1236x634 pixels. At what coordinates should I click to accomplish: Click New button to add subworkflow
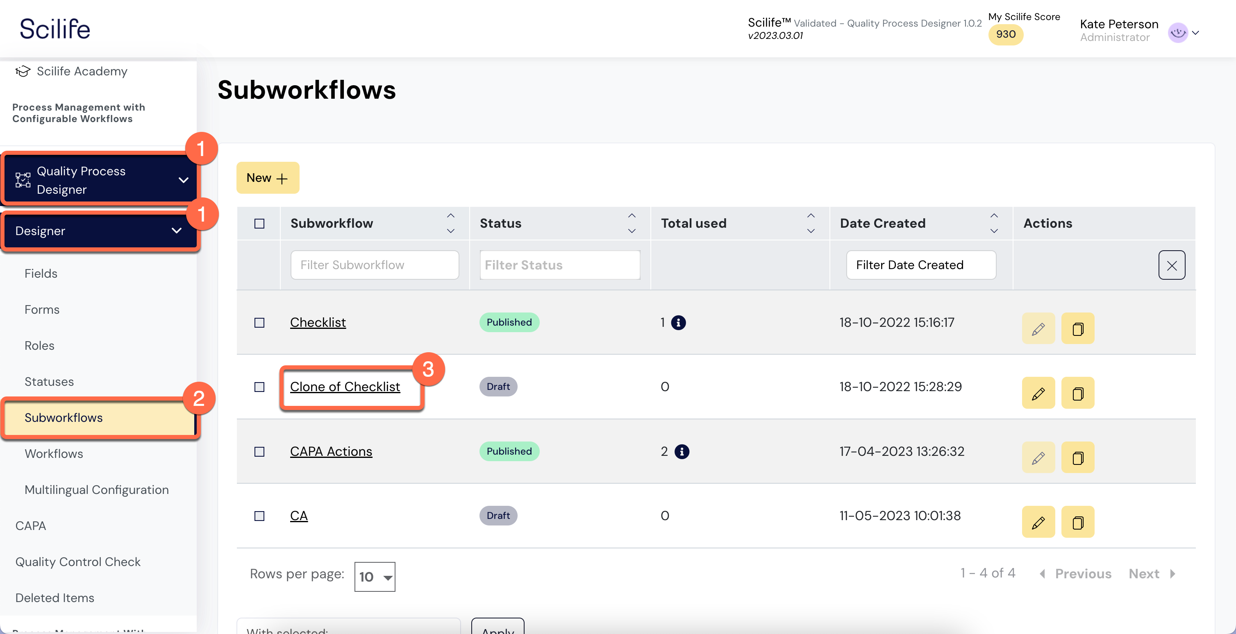(267, 178)
